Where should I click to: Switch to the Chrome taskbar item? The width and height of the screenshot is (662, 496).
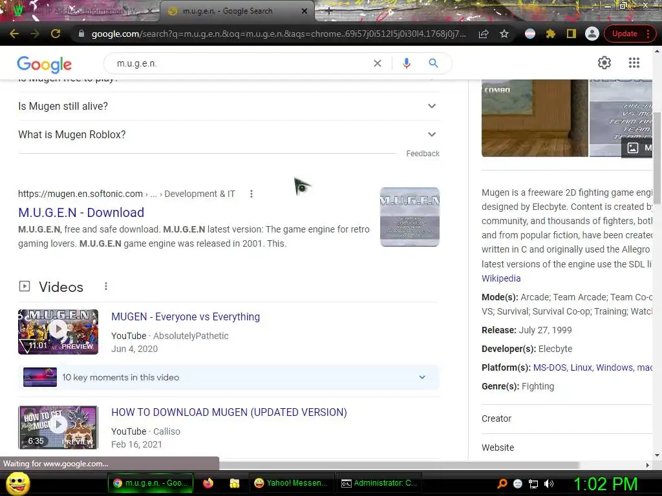click(x=151, y=483)
